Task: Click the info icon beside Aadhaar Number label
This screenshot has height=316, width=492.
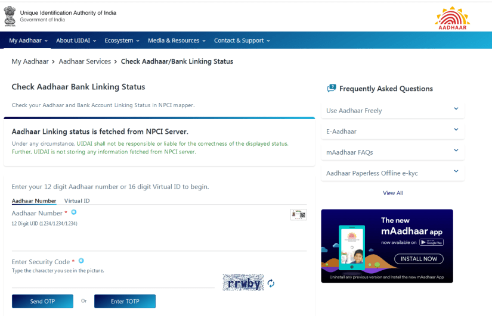Action: (74, 212)
